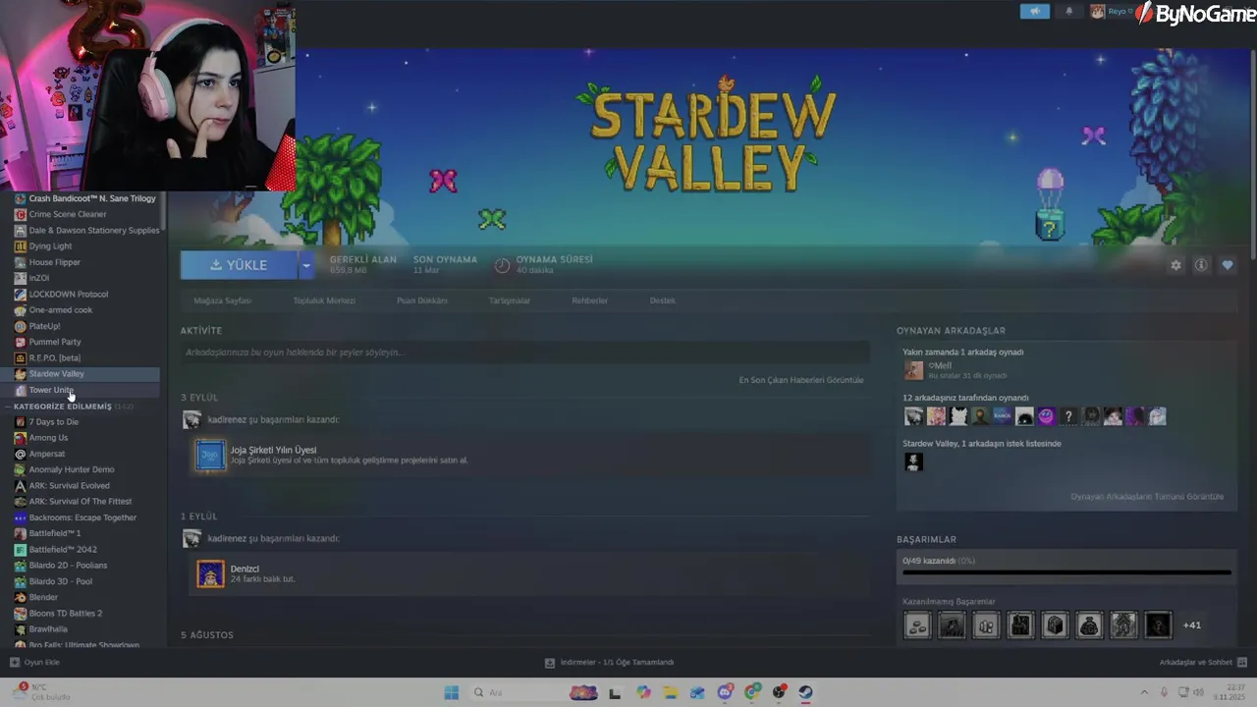This screenshot has width=1257, height=707.
Task: Open the game info icon
Action: [1201, 265]
